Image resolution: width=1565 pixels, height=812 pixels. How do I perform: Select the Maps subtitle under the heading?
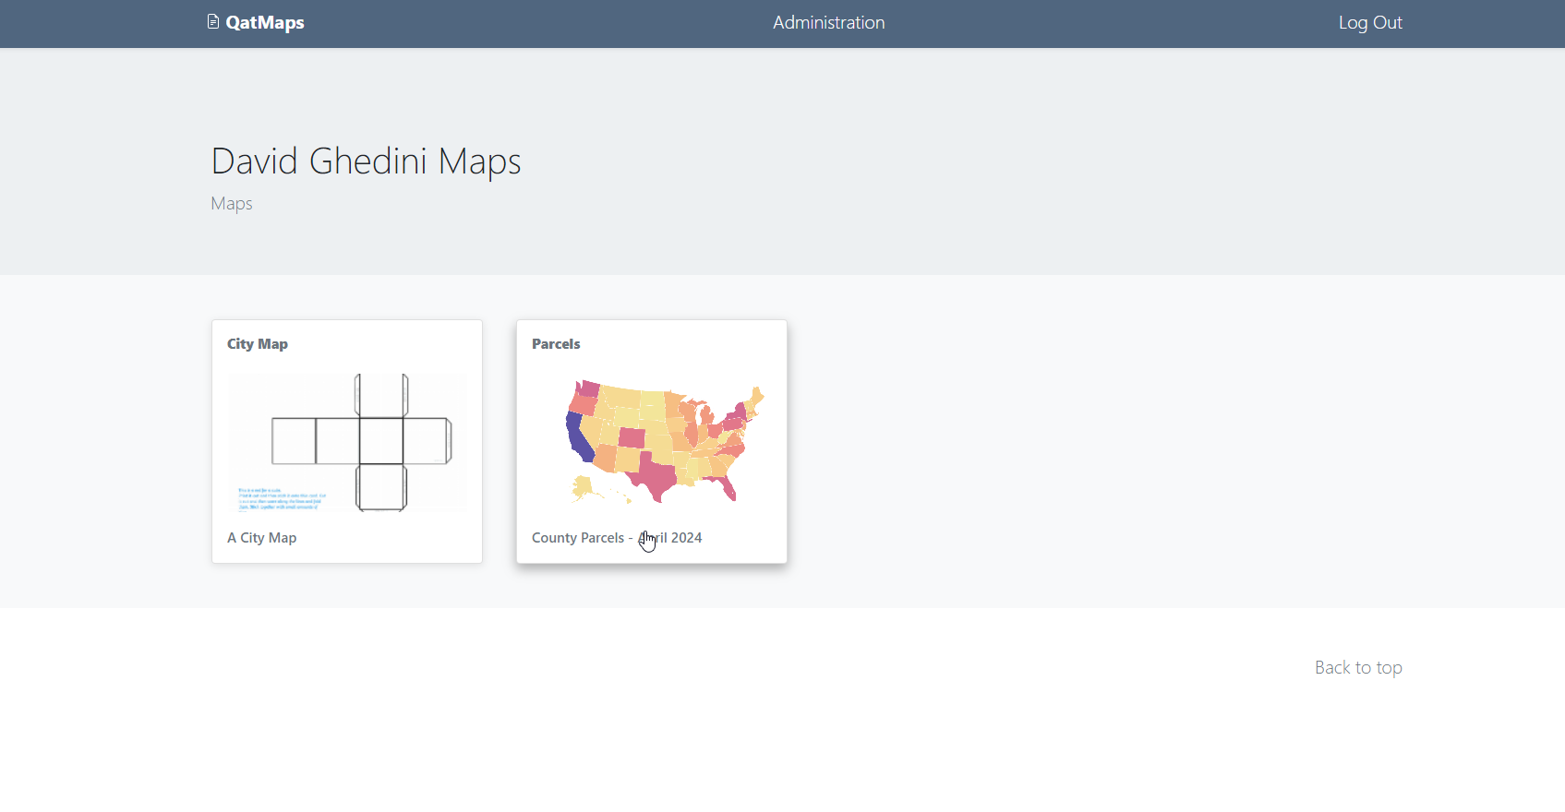point(231,204)
